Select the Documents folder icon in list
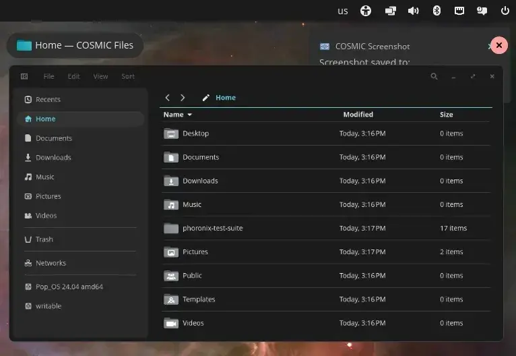The height and width of the screenshot is (356, 516). (x=171, y=157)
